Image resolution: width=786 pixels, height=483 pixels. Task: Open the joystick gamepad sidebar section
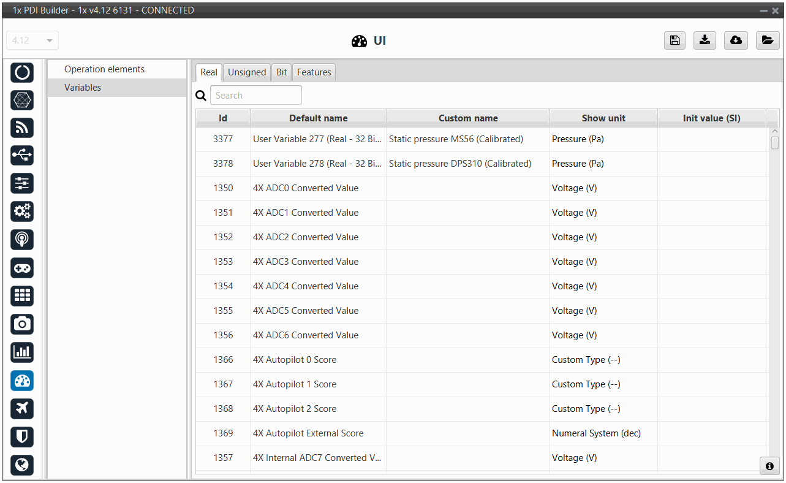(x=22, y=268)
